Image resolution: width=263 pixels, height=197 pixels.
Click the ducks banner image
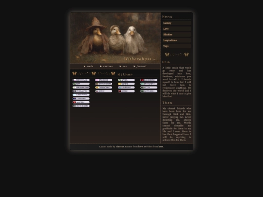click(115, 38)
